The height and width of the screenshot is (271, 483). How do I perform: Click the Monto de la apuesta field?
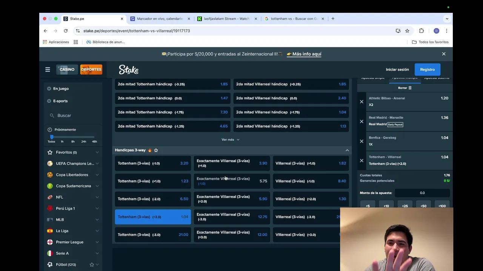[422, 193]
